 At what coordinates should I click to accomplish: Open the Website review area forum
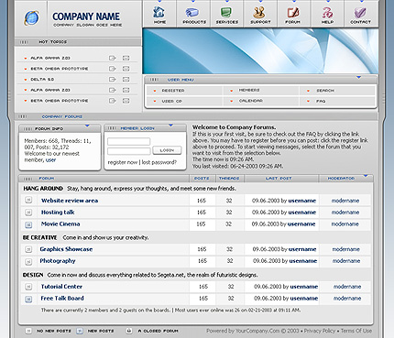pos(70,201)
